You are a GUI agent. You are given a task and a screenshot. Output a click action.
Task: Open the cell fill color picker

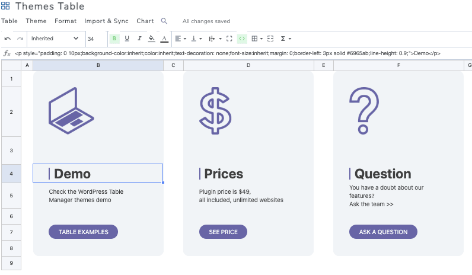(152, 39)
